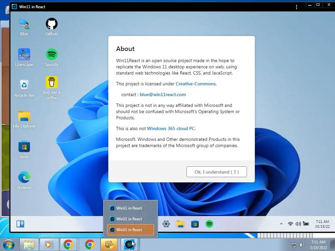Open Spotify in the Win11 taskbar

pos(209,224)
